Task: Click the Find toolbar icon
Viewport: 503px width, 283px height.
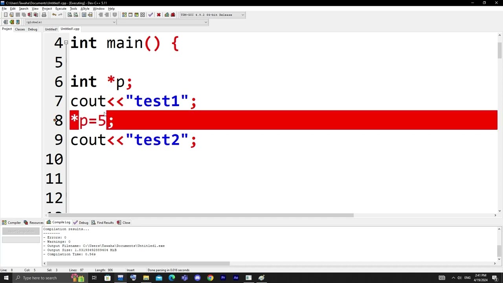Action: (x=70, y=15)
